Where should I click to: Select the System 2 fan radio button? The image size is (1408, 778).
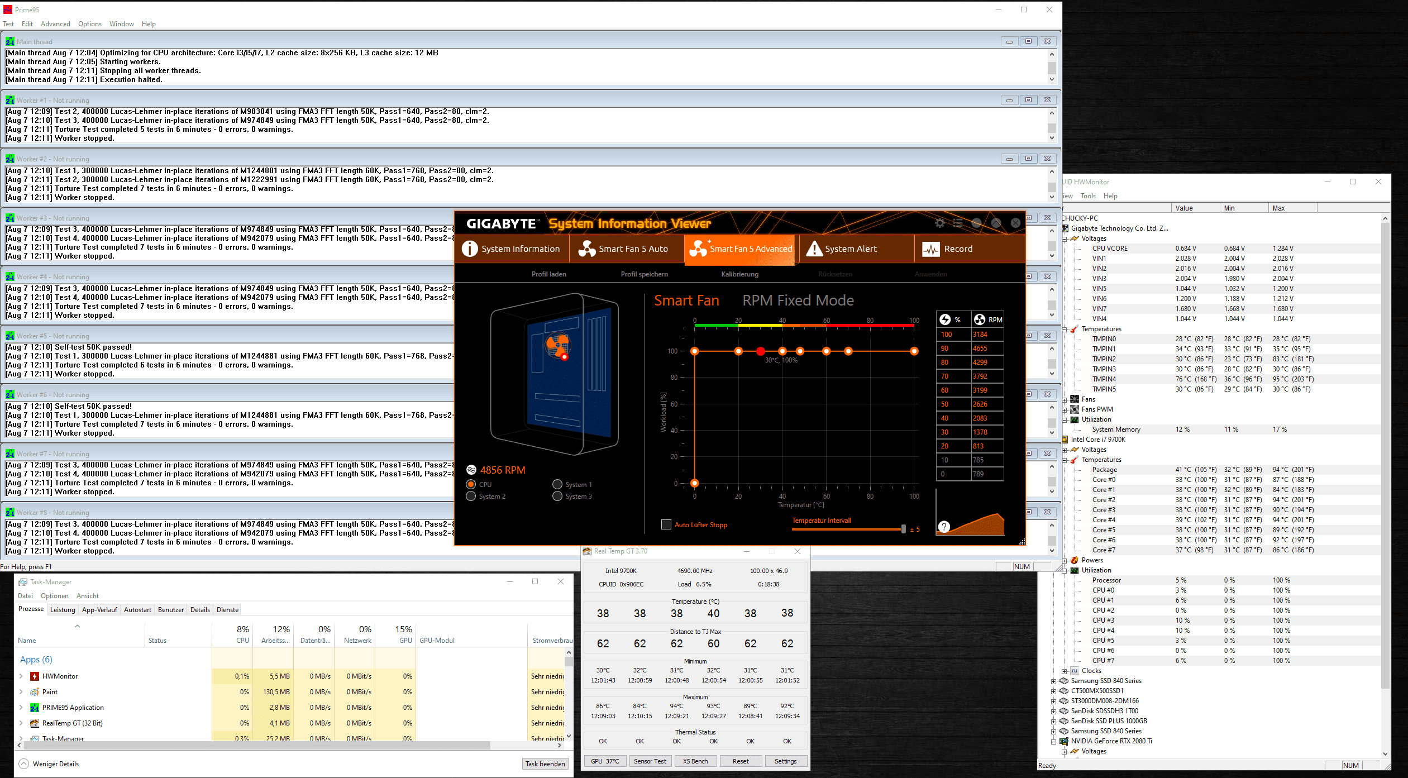[x=471, y=496]
